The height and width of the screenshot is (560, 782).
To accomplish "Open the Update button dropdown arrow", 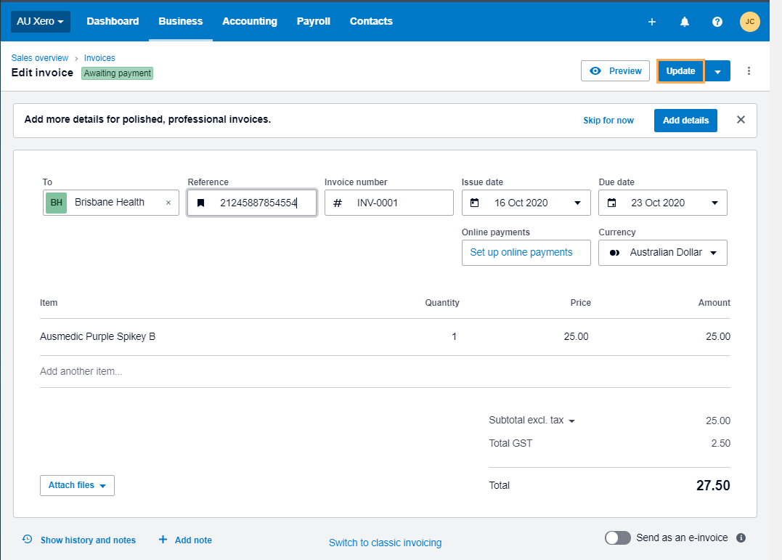I will point(718,70).
